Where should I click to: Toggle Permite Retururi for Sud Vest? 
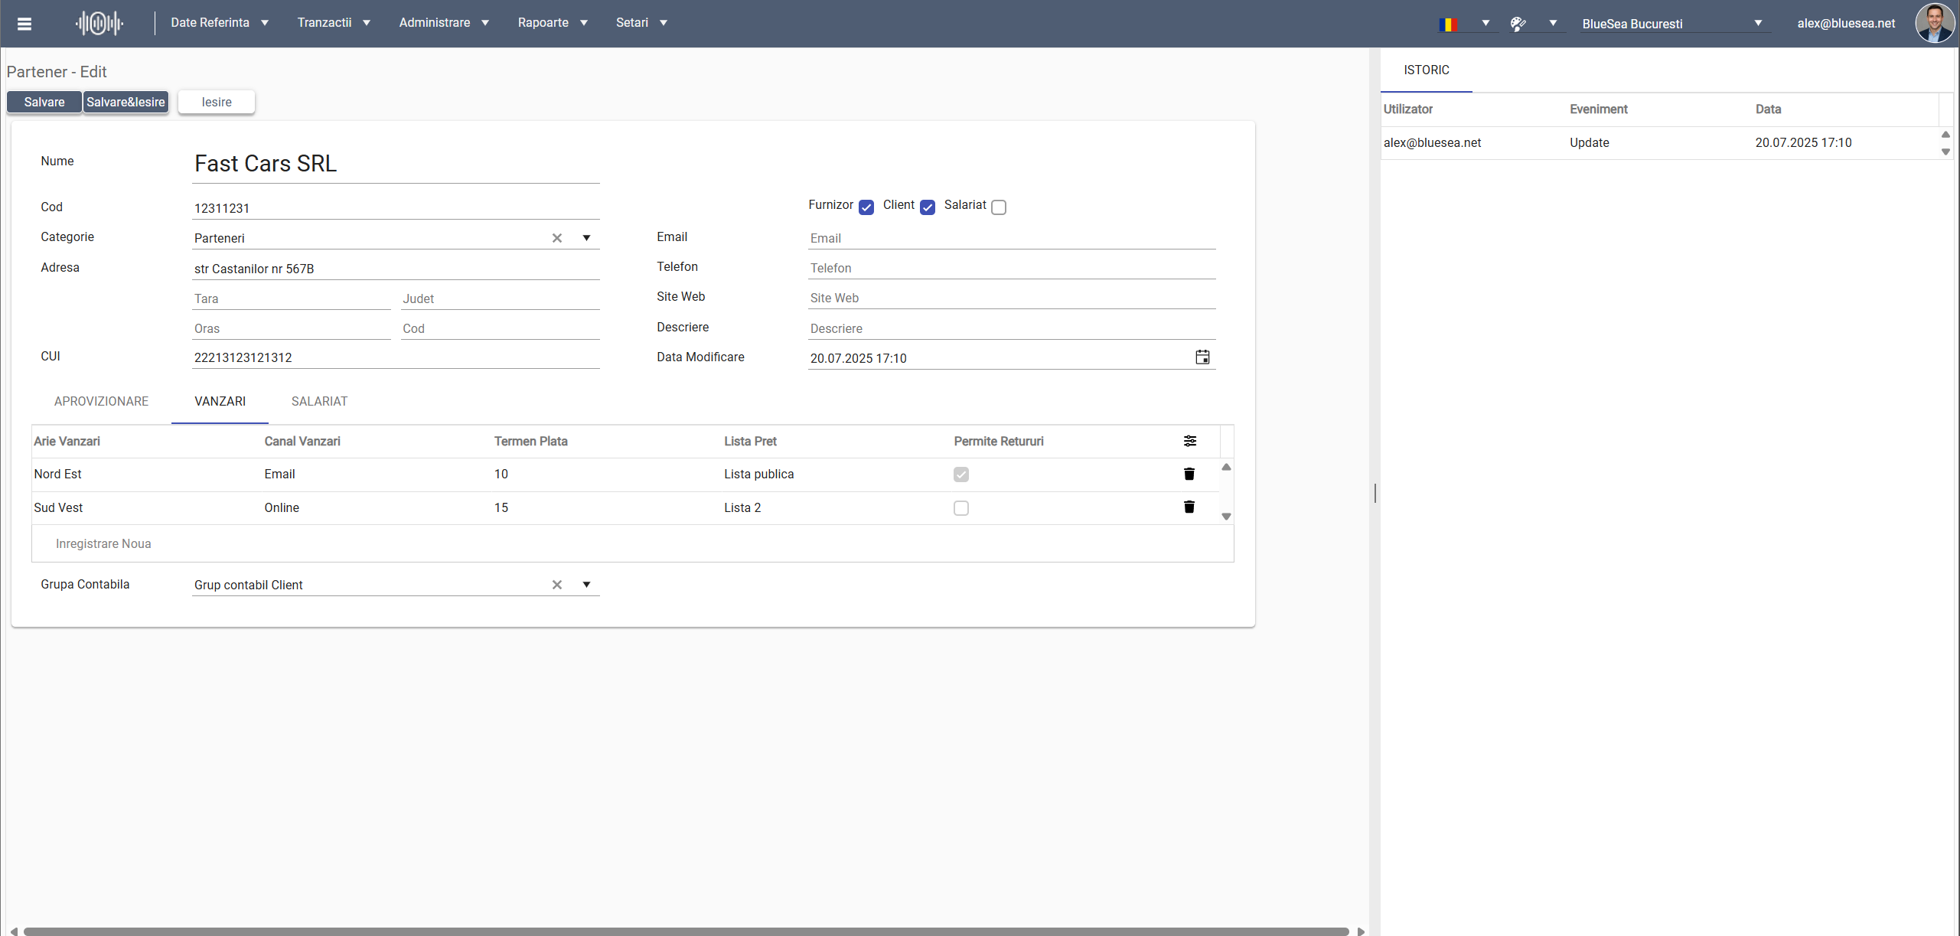960,508
